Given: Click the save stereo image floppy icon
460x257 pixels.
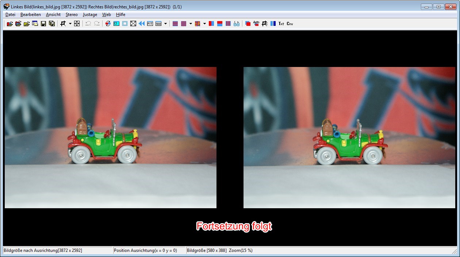Looking at the screenshot, I should tap(43, 24).
